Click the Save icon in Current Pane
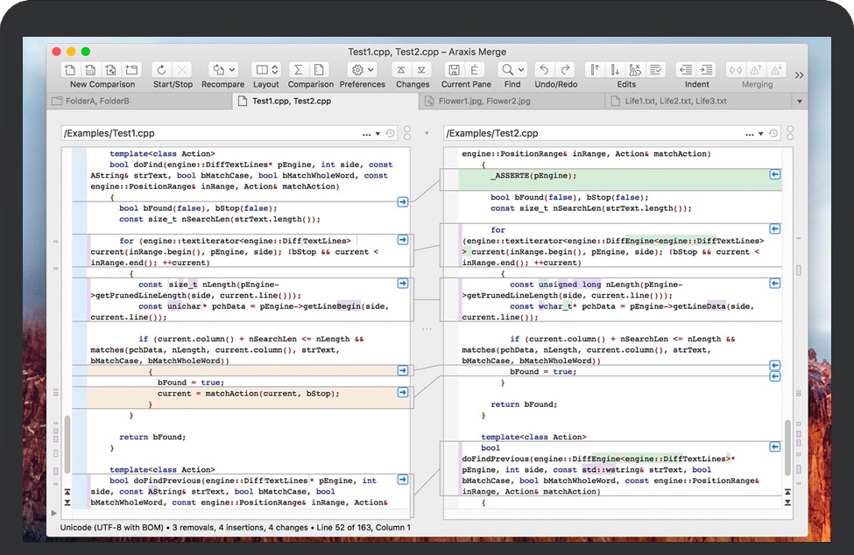Screen dimensions: 854x555 (454, 70)
